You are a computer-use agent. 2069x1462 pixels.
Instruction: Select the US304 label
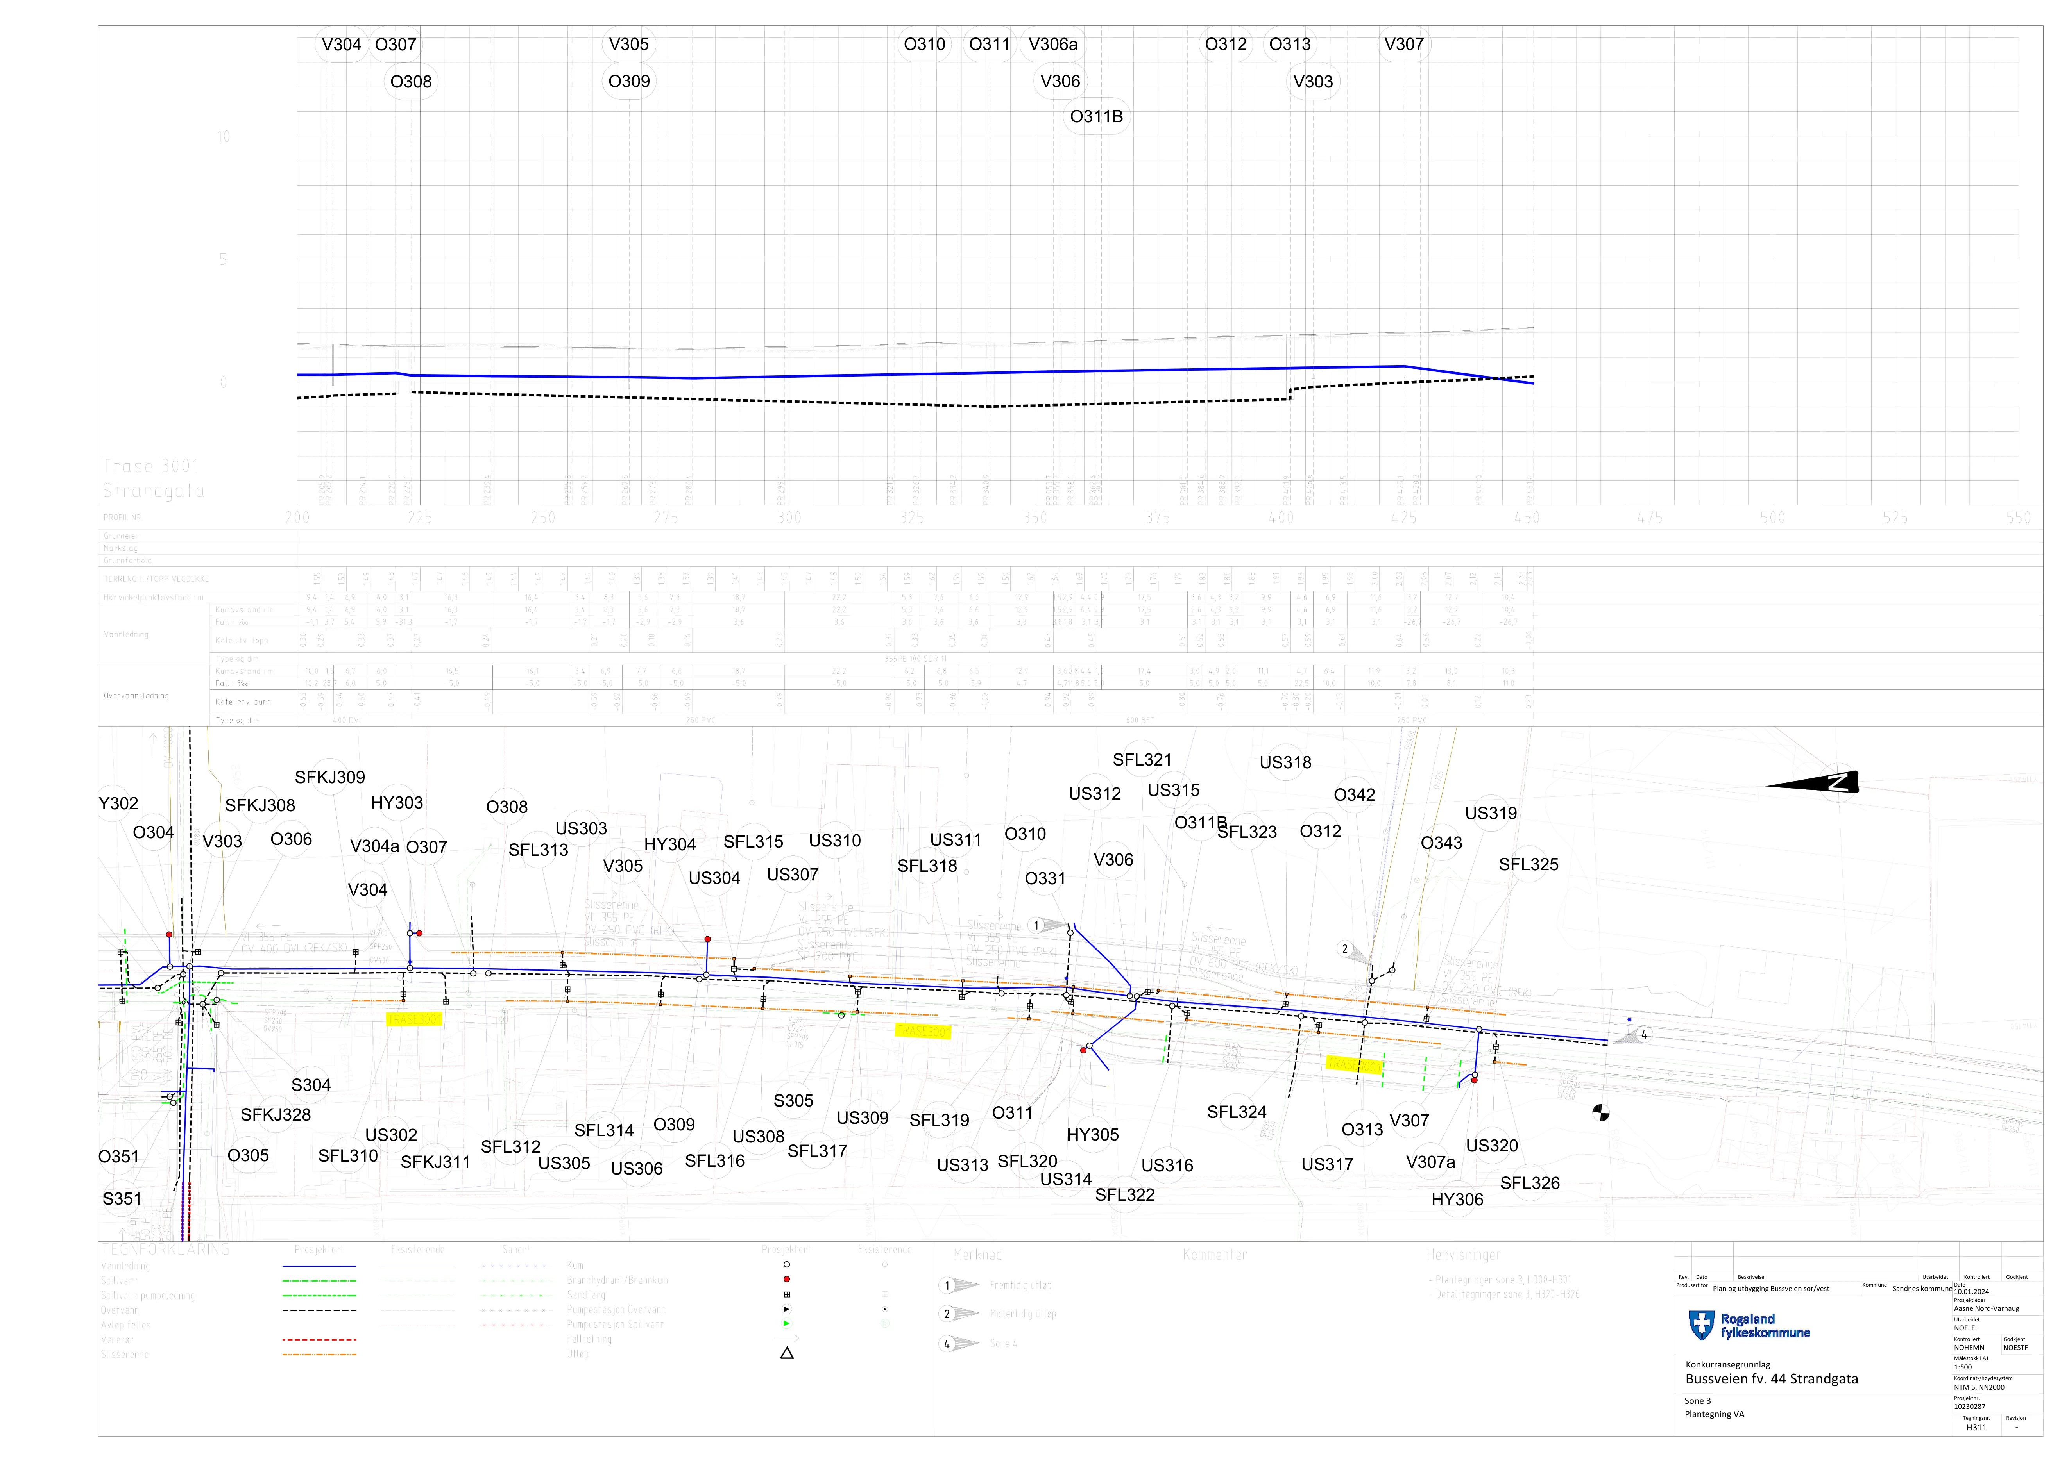click(x=714, y=878)
